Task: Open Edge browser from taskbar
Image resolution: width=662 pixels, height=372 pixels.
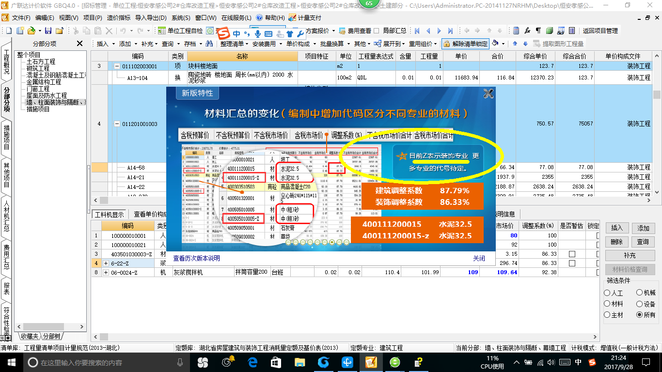Action: pos(252,362)
